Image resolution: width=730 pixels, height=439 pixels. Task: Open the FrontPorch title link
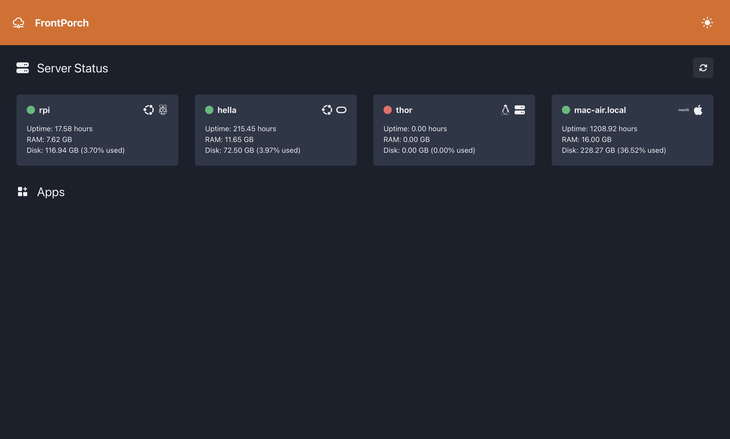pos(62,23)
